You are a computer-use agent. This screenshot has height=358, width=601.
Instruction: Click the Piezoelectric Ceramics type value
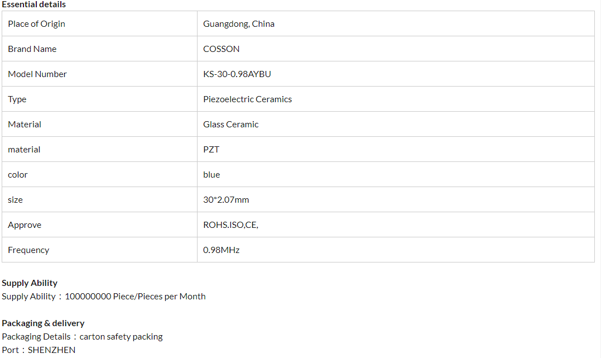pyautogui.click(x=247, y=99)
